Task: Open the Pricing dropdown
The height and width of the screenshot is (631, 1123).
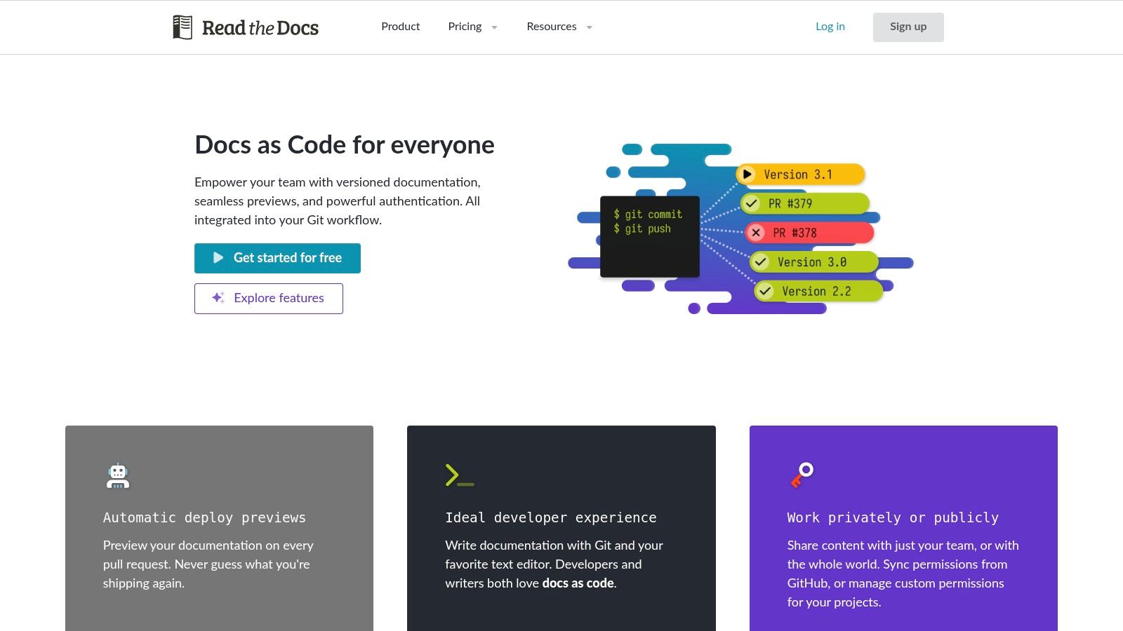Action: (465, 26)
